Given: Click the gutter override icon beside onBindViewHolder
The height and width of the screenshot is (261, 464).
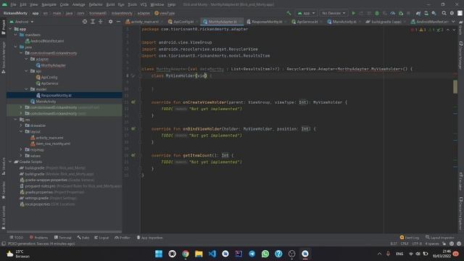Looking at the screenshot, I should pos(133,129).
